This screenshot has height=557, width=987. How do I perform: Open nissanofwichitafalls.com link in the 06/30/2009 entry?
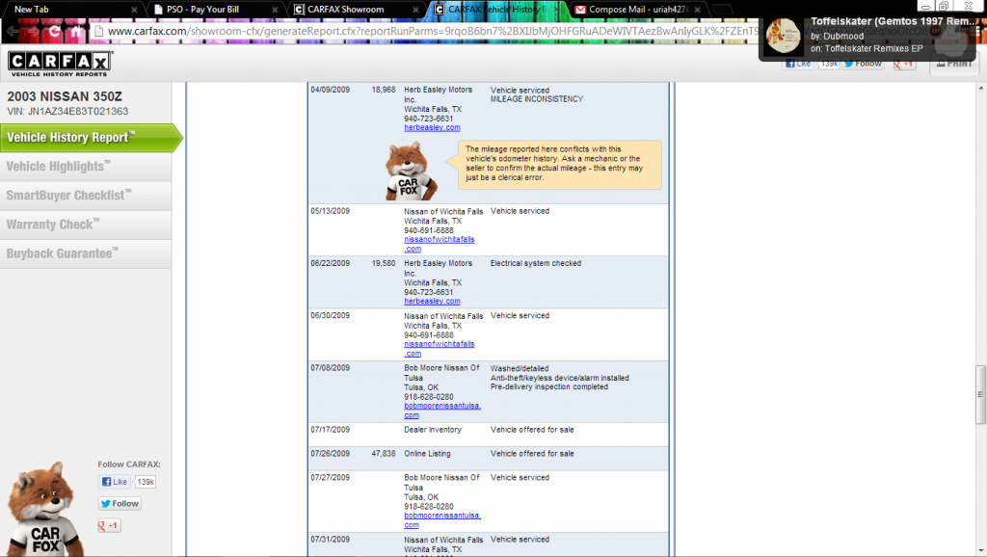pos(439,349)
